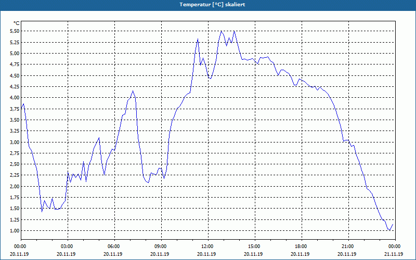Select the 3,00 y-axis label

tap(15, 142)
